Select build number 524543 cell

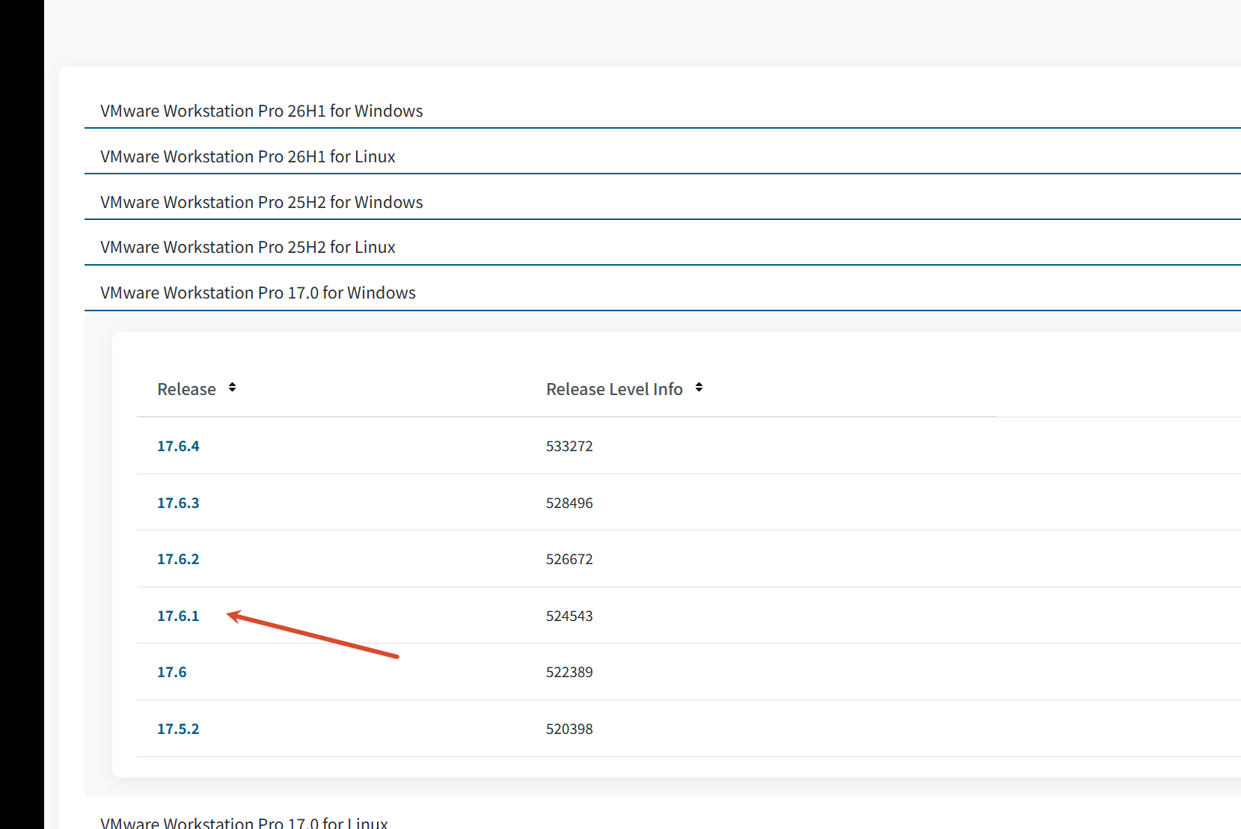pyautogui.click(x=569, y=616)
